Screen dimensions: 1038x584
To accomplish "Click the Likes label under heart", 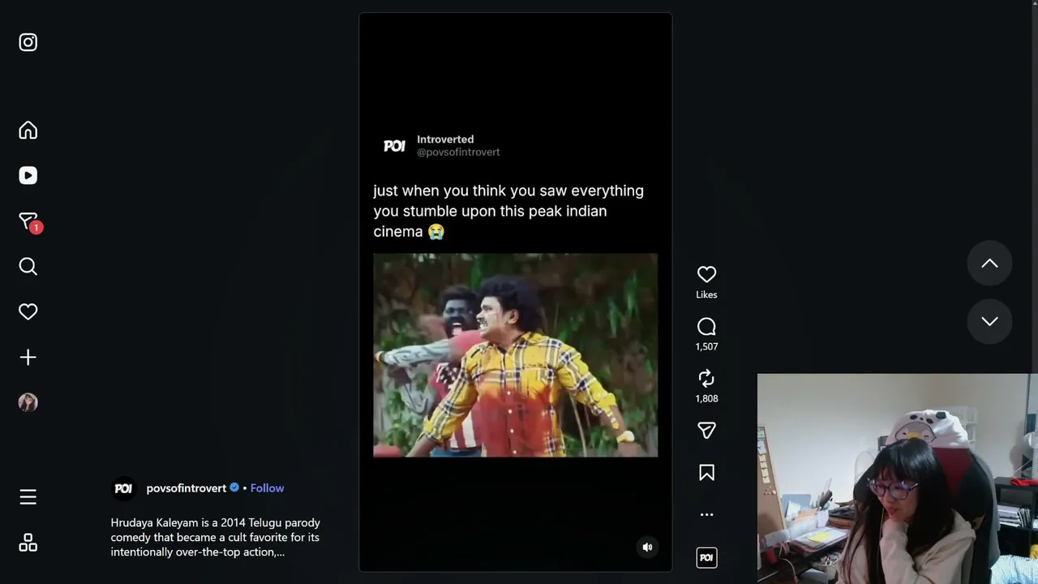I will (706, 294).
